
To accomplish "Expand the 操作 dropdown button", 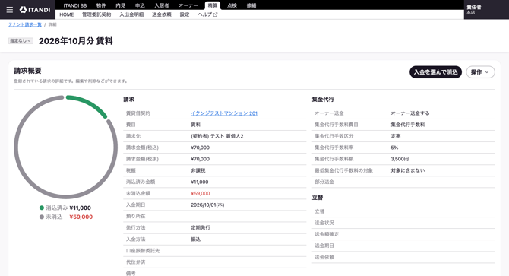I will pyautogui.click(x=480, y=72).
